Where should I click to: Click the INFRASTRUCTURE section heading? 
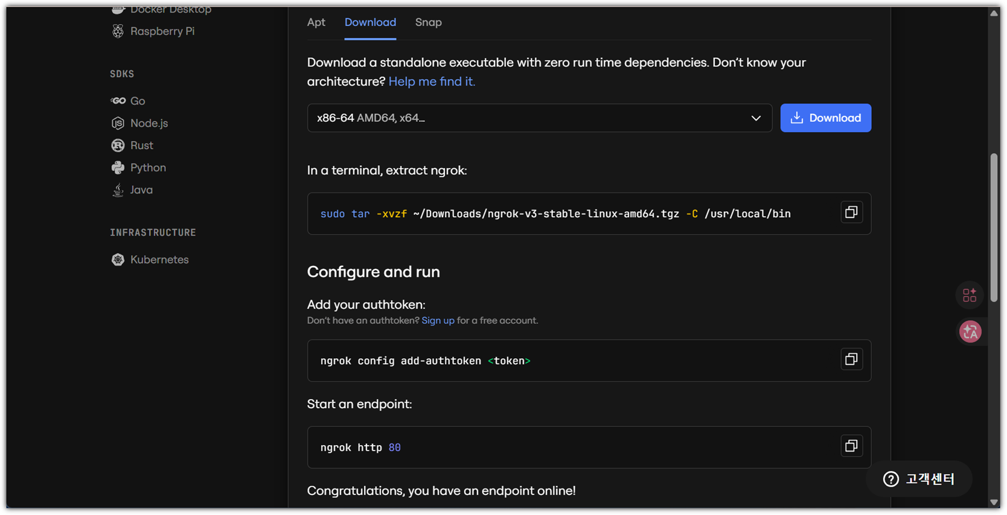153,233
